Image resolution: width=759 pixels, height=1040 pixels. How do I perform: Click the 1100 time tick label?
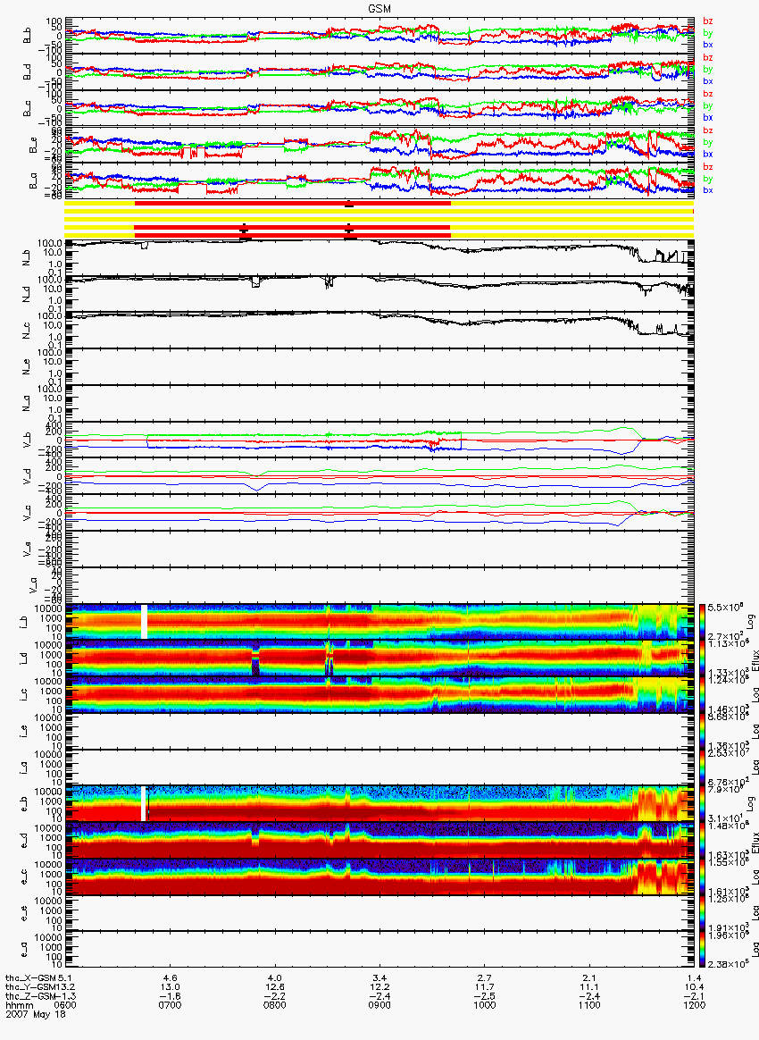pos(589,1005)
